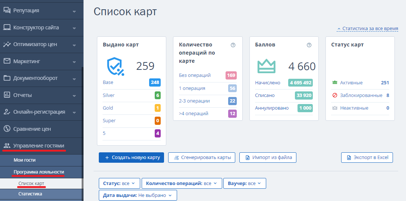Click the Репутация chat icon
The width and height of the screenshot is (406, 201).
[x=7, y=10]
